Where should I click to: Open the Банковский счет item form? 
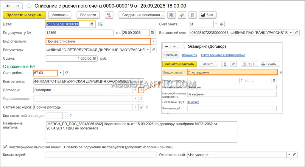tap(296, 33)
